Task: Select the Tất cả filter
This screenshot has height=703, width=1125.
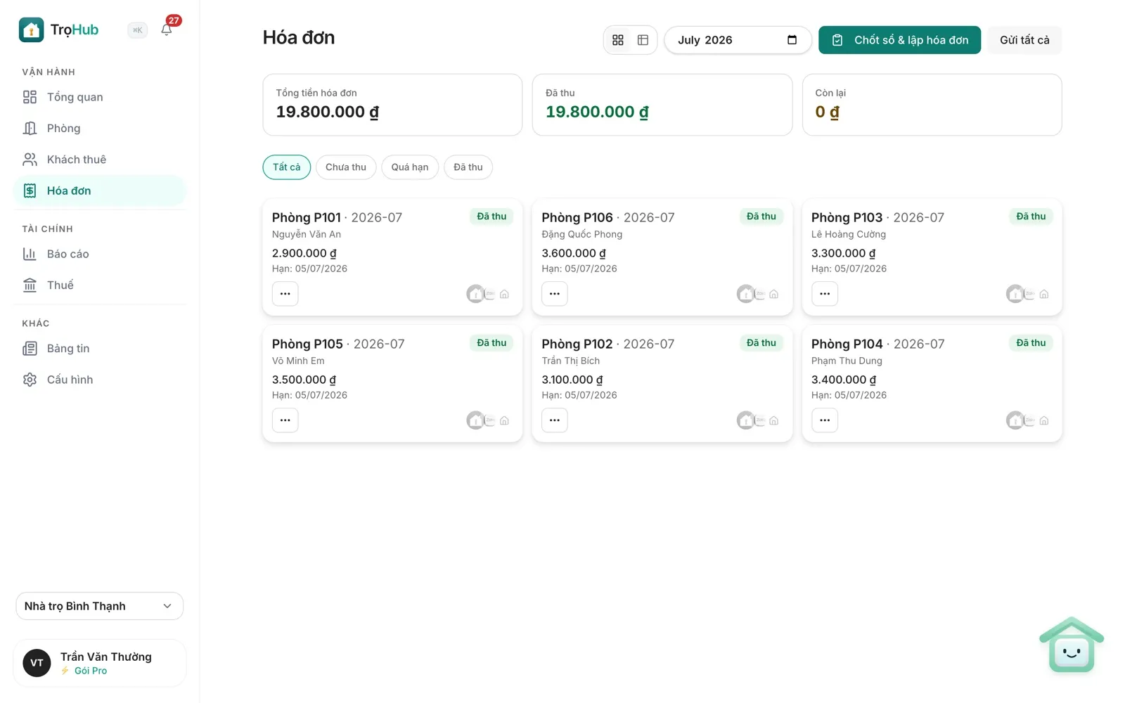Action: [287, 167]
